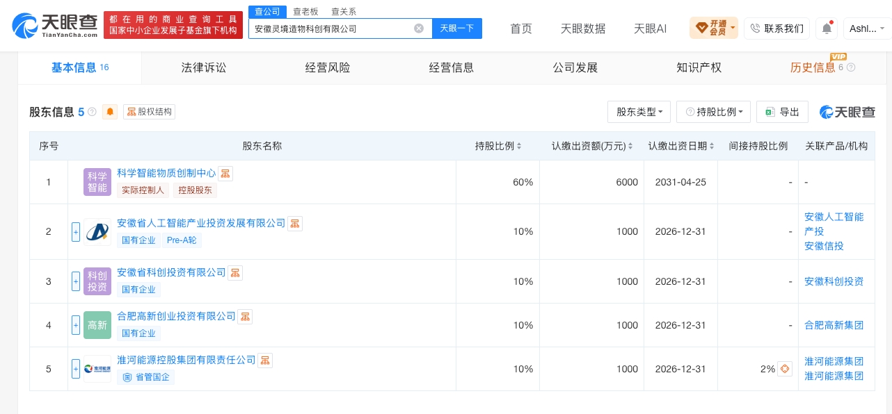Open 合肥高新集团 related institution link

(x=834, y=325)
